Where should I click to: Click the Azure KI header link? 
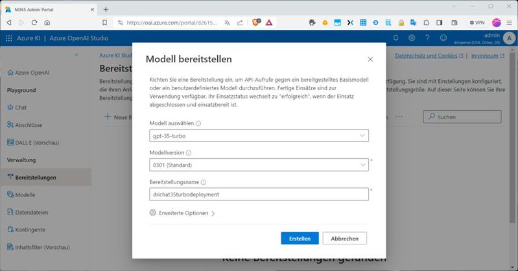[29, 38]
